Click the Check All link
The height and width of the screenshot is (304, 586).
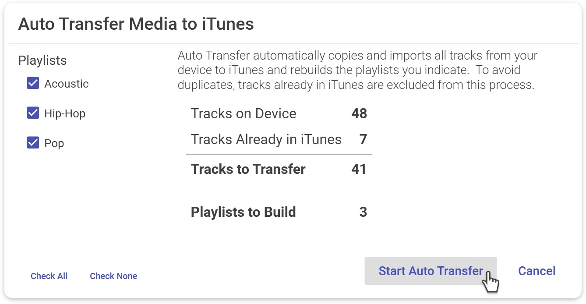(49, 276)
